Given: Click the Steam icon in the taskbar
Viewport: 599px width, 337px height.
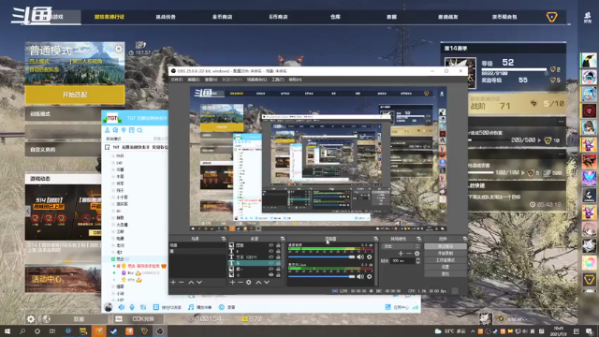Looking at the screenshot, I should click(114, 330).
